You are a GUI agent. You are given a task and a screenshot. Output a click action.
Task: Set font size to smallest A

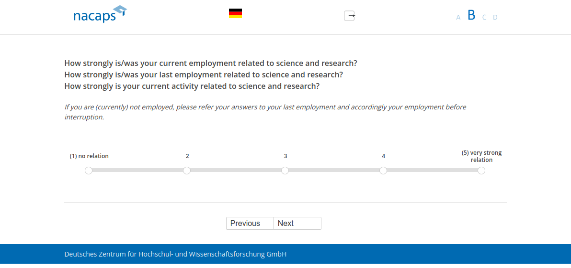[458, 17]
